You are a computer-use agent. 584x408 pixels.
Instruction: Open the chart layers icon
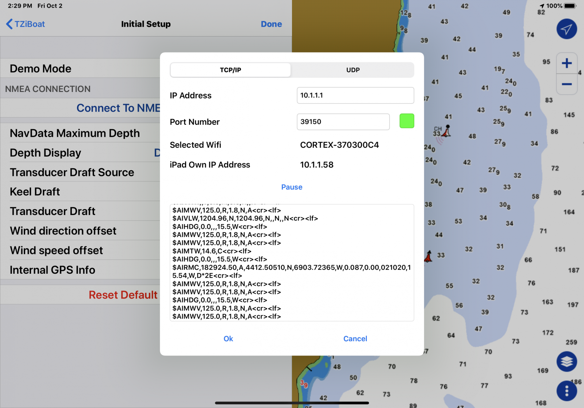[566, 362]
